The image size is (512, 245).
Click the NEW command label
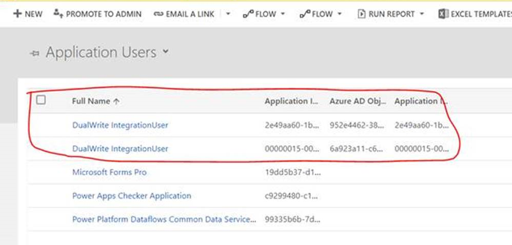(34, 14)
